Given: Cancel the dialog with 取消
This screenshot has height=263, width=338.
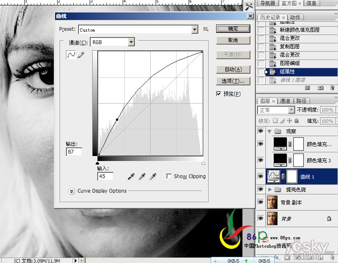Looking at the screenshot, I should [x=233, y=40].
